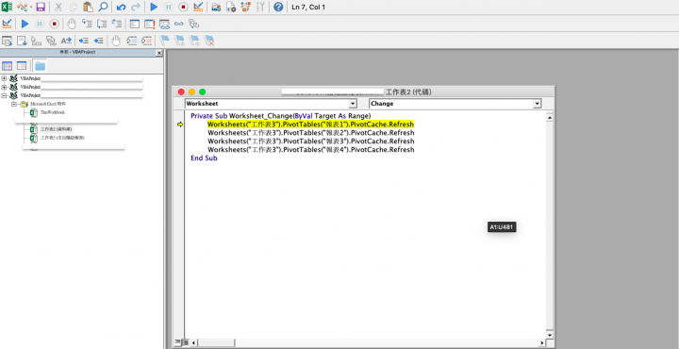The image size is (679, 349).
Task: Switch to Full Module View at code window bottom
Action: [x=185, y=342]
